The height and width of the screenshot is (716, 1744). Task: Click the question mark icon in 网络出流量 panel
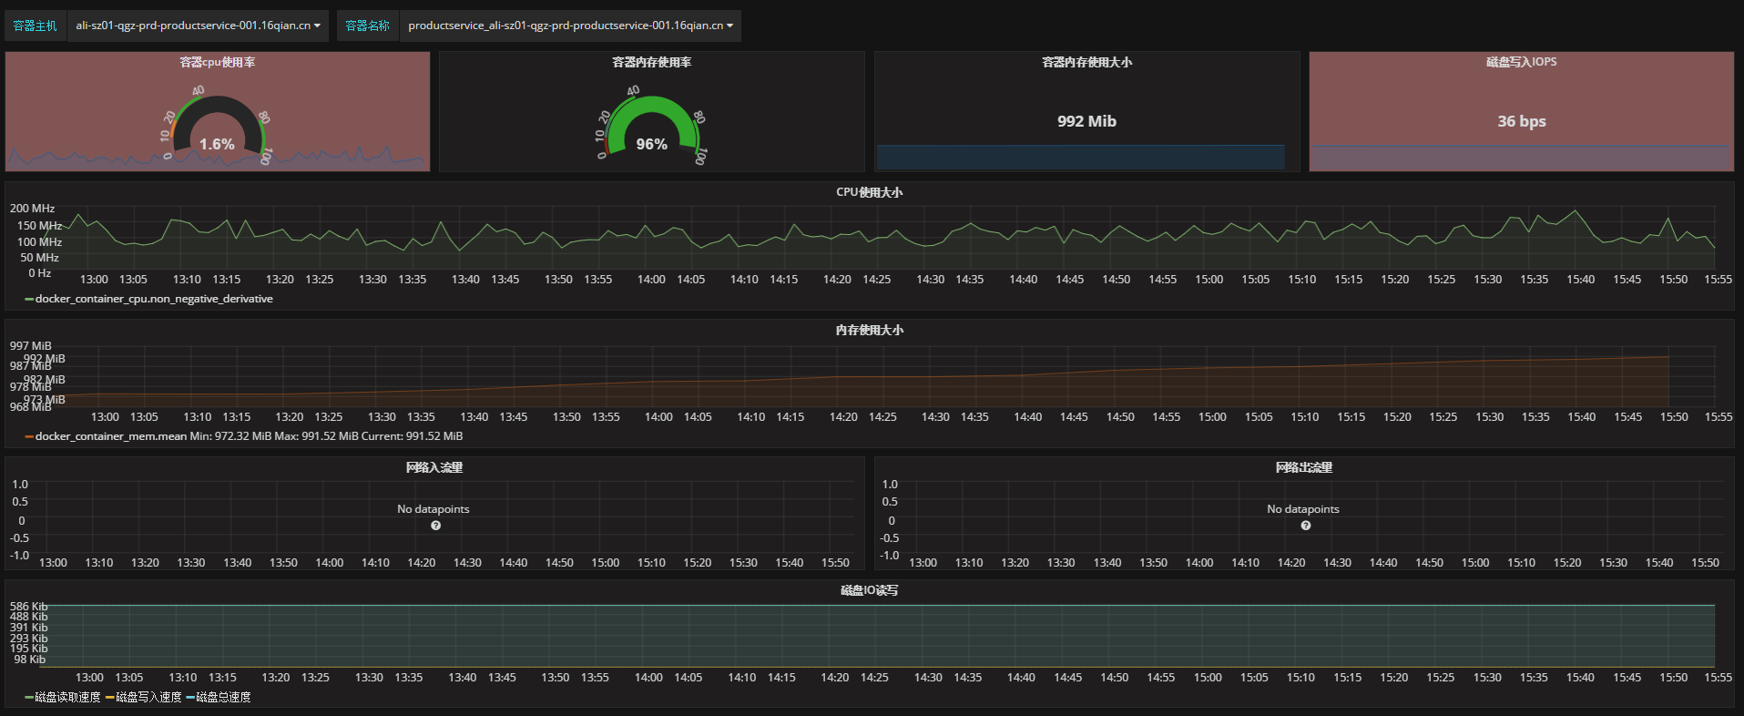[1306, 526]
